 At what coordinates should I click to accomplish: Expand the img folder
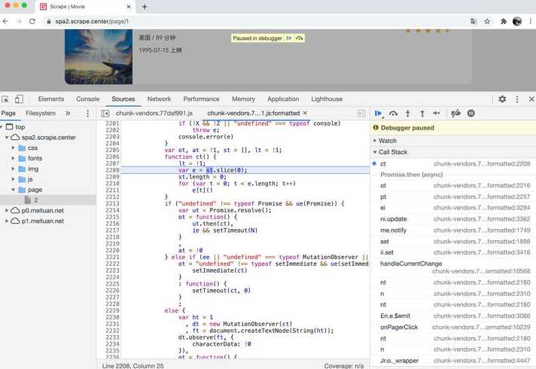pos(13,169)
